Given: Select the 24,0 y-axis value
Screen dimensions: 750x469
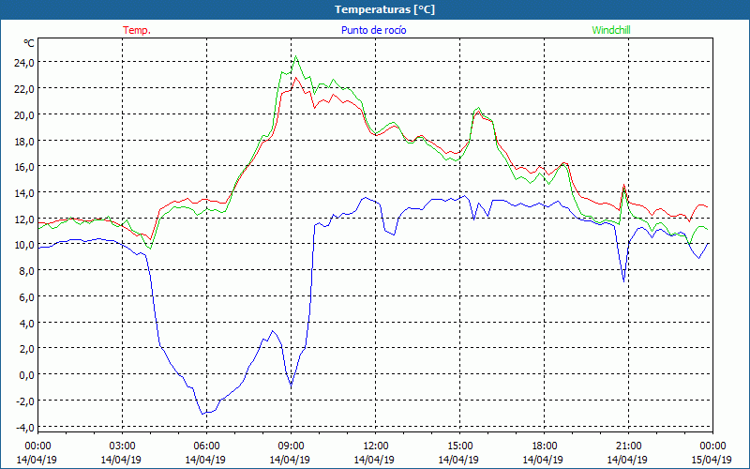Looking at the screenshot, I should click(x=24, y=63).
